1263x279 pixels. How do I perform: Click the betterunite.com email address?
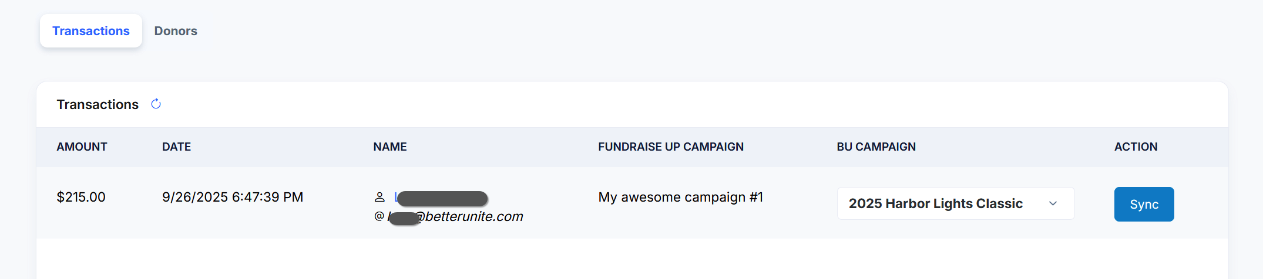(x=455, y=217)
